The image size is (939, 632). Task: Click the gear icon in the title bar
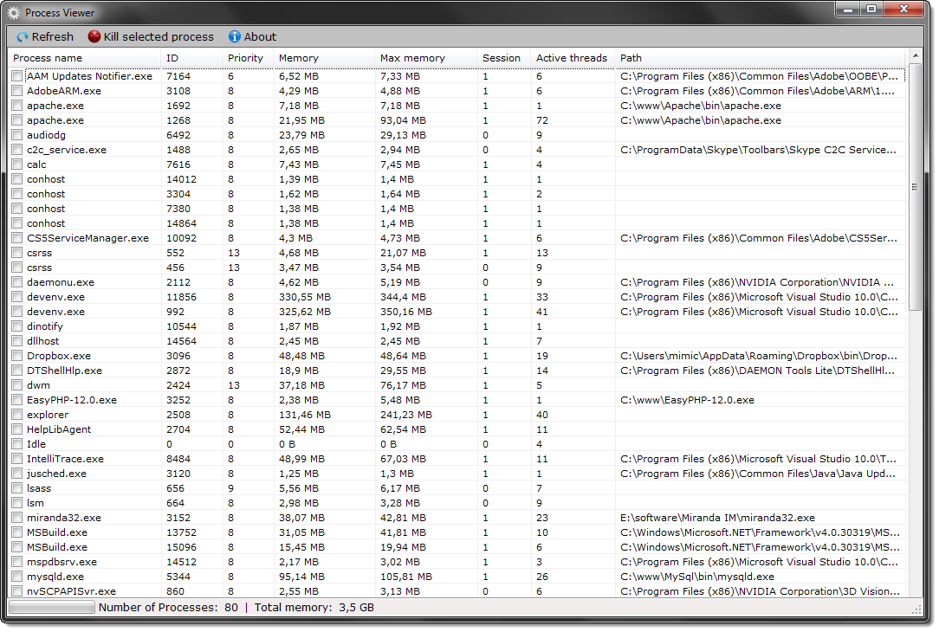[14, 13]
